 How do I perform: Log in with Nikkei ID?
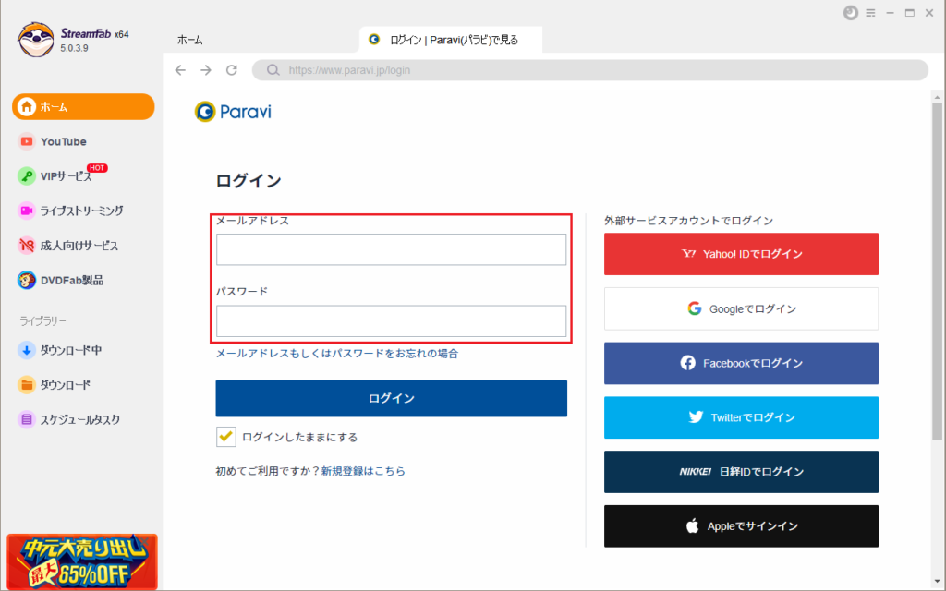[x=742, y=472]
